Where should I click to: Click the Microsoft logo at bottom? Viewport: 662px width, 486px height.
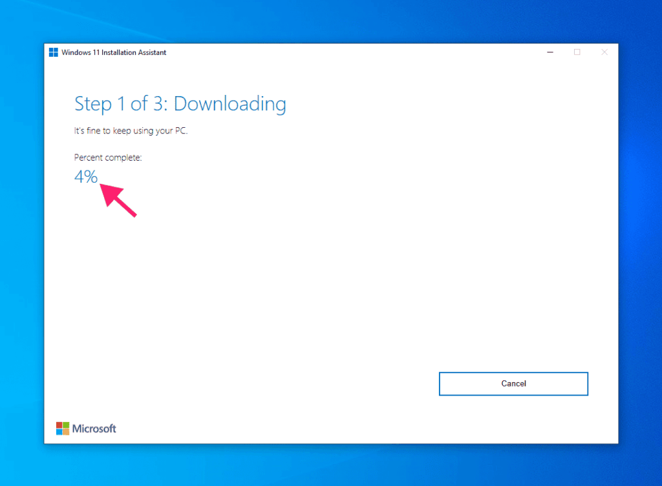click(x=86, y=429)
